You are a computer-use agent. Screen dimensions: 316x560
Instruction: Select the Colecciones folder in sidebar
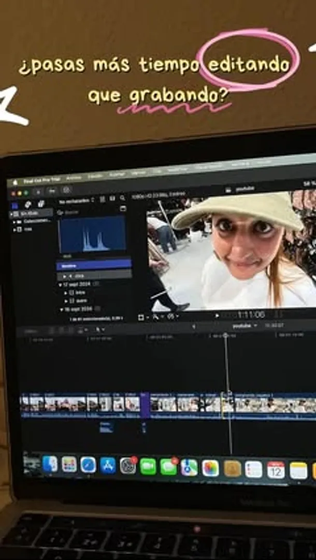pyautogui.click(x=37, y=221)
